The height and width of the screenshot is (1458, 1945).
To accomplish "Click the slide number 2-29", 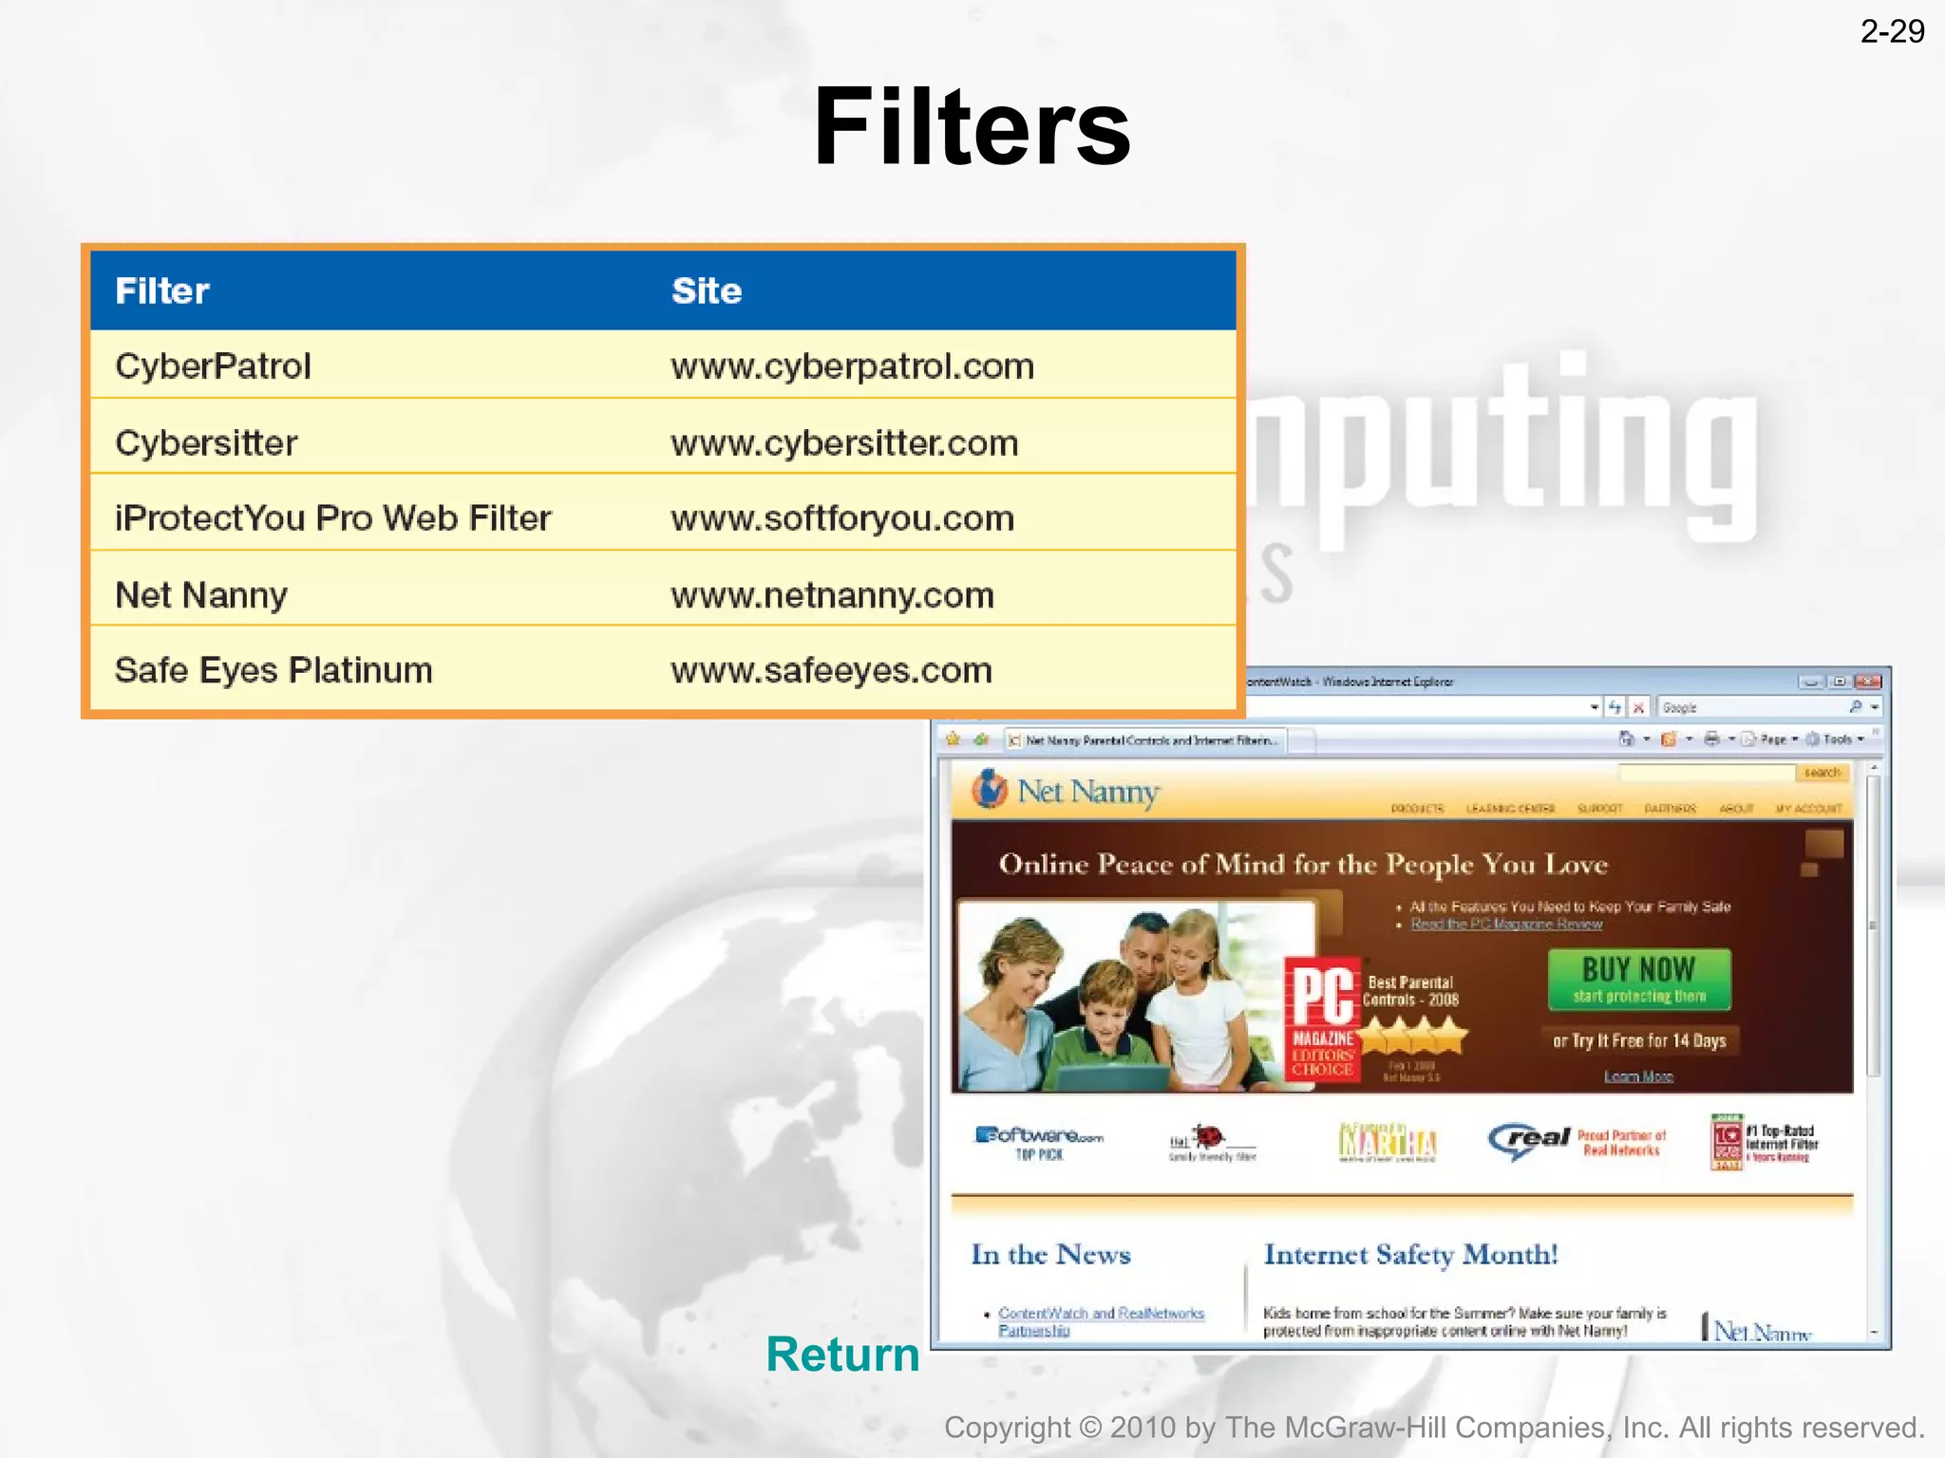I will [1892, 31].
